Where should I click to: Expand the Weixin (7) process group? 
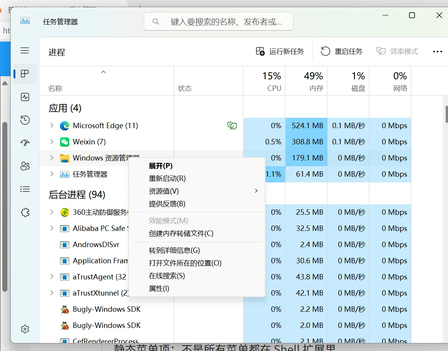point(52,142)
